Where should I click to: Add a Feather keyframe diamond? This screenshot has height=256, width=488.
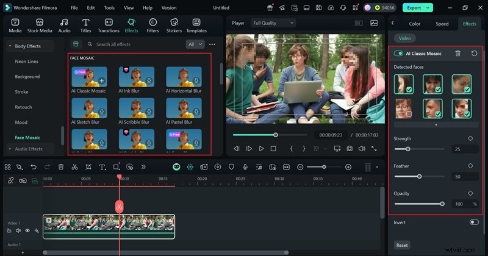[x=470, y=166]
